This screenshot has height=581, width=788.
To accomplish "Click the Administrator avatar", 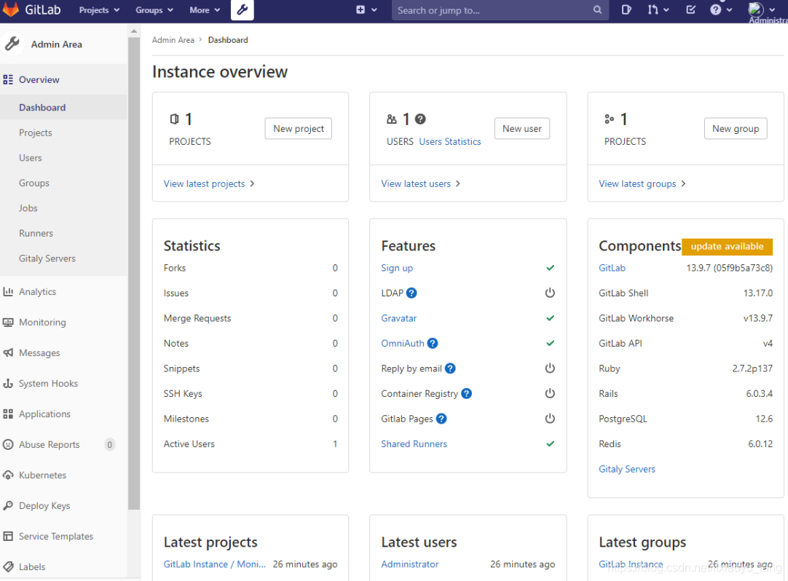I will pos(755,9).
